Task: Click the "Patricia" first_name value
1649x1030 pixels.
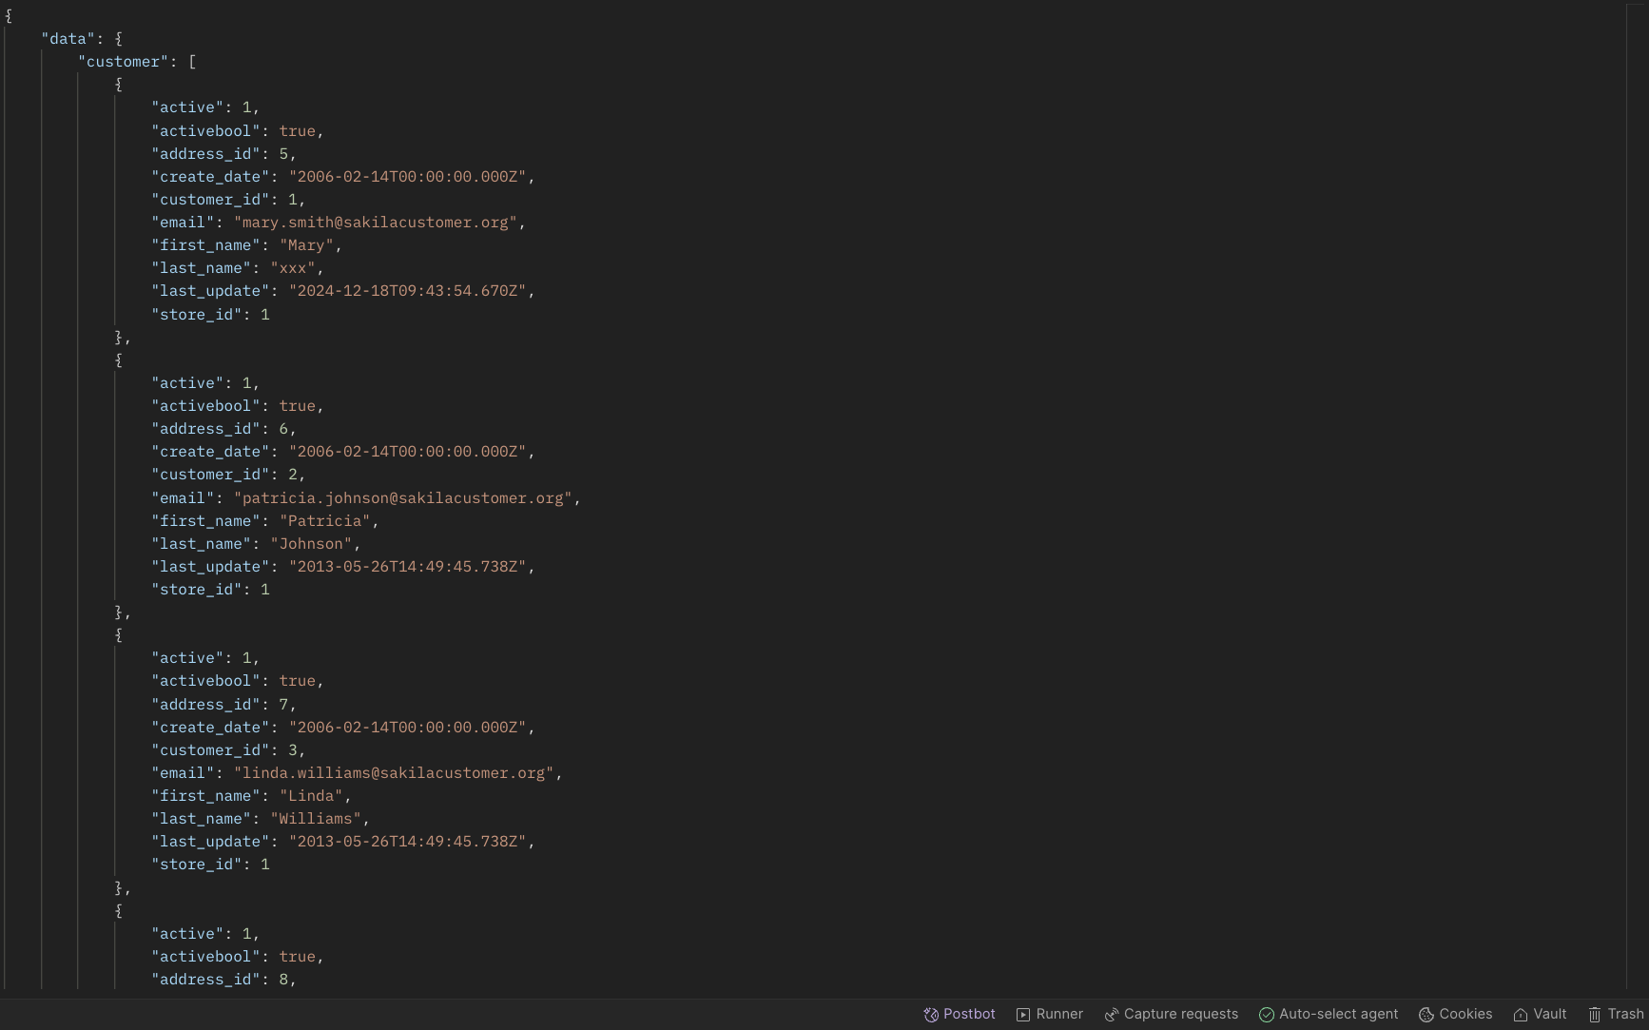Action: click(x=324, y=521)
